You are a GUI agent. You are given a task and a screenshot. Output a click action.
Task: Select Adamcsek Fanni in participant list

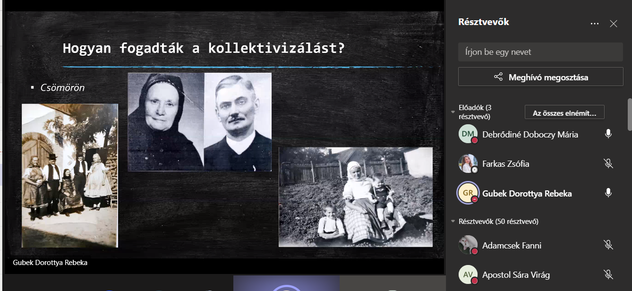pos(512,245)
